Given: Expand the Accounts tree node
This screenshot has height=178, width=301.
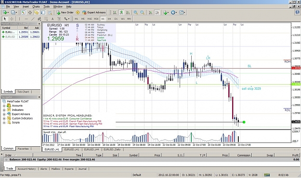Looking at the screenshot, I should pos(4,106).
